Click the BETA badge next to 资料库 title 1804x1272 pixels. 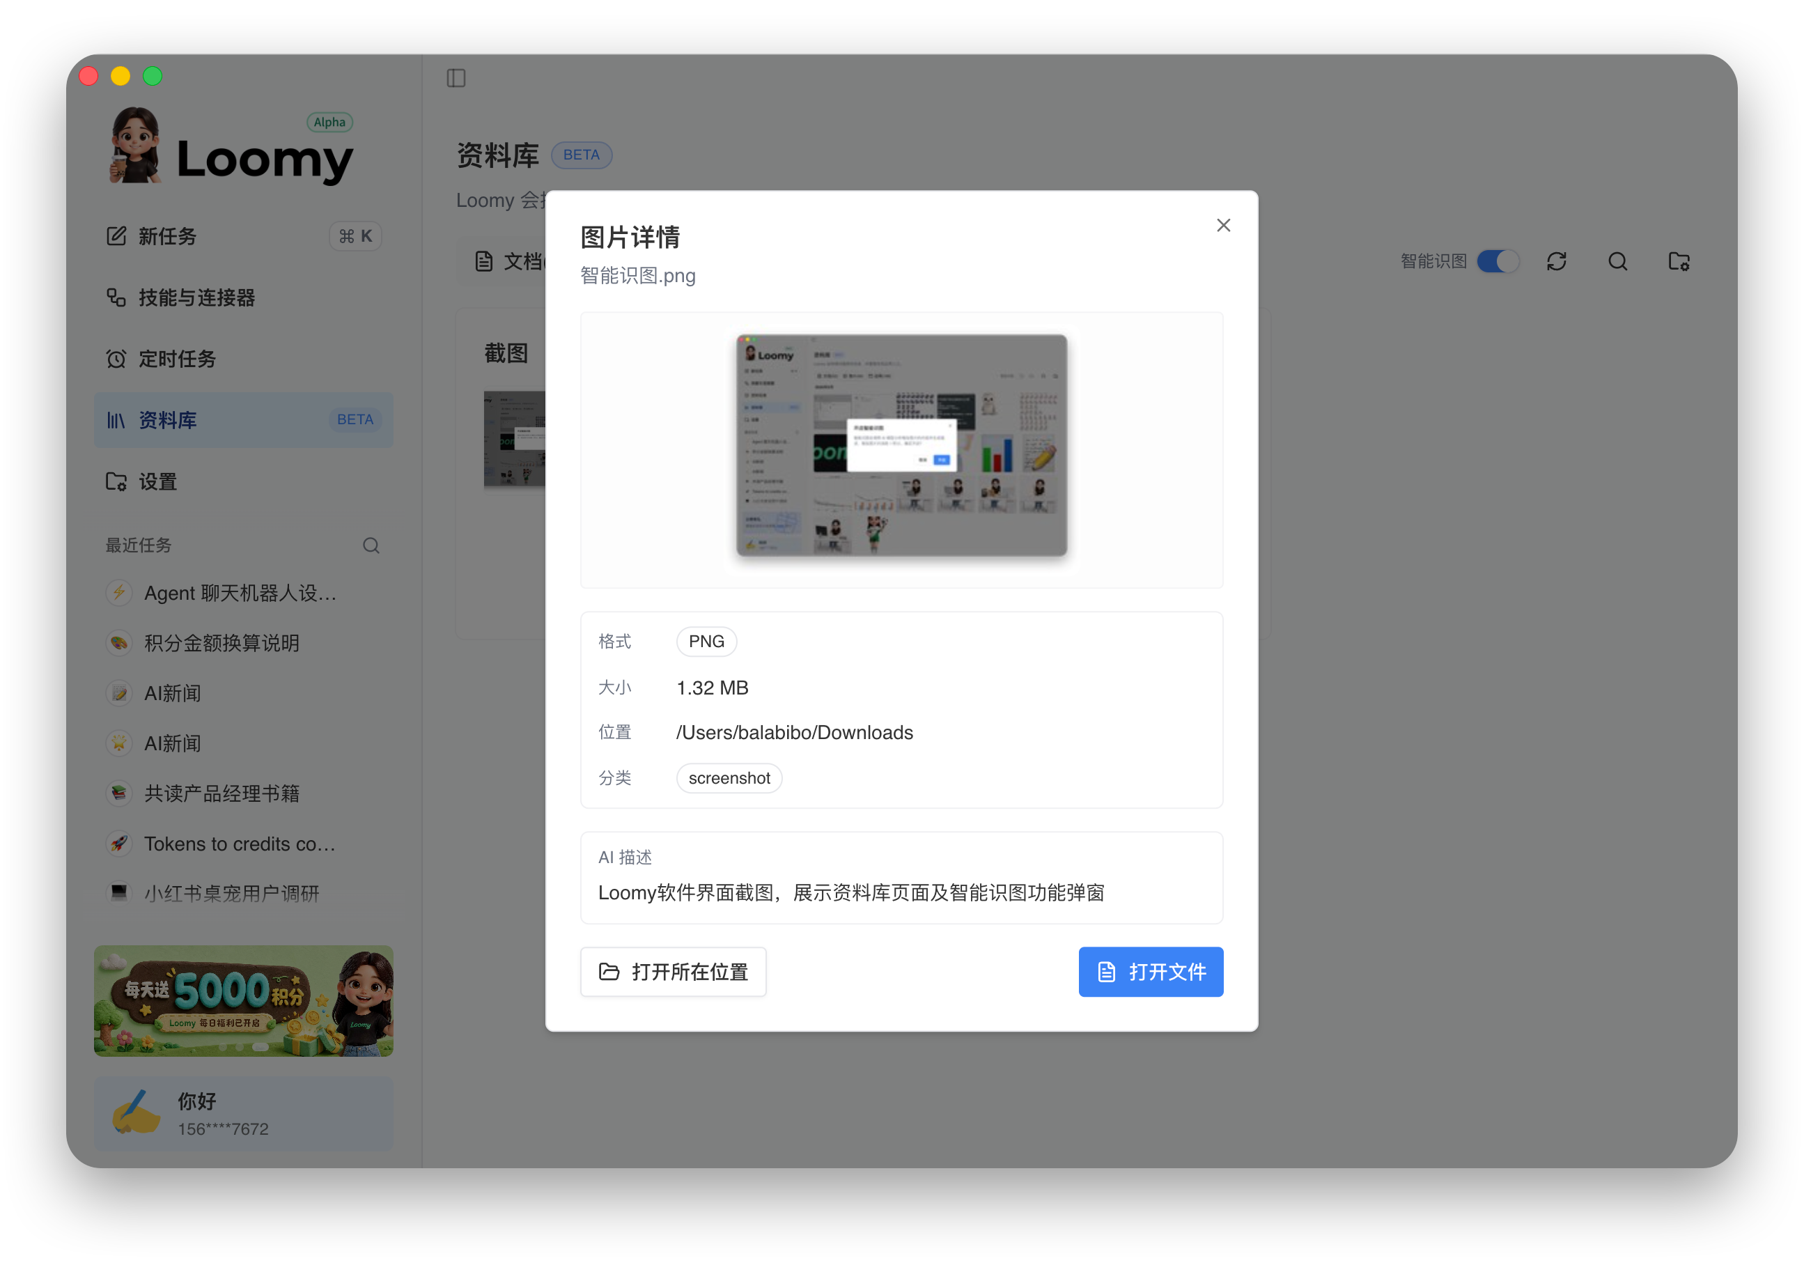[x=582, y=155]
